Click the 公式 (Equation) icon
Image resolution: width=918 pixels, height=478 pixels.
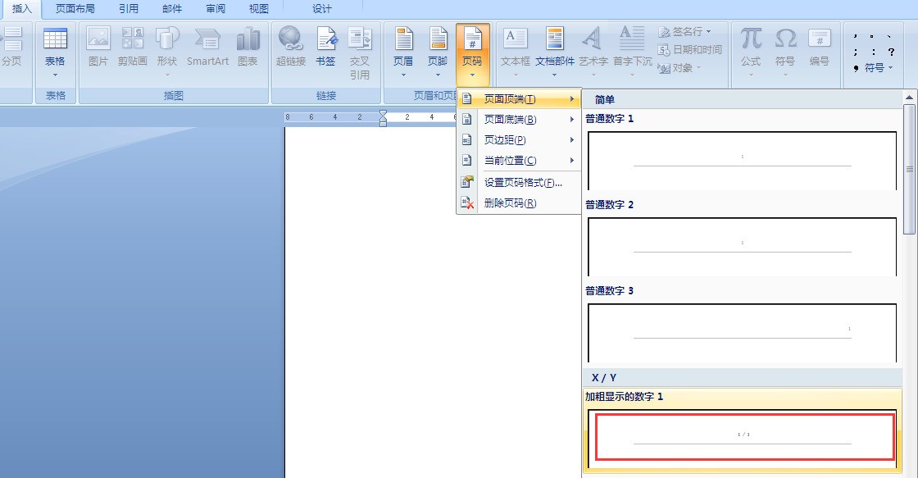tap(751, 51)
